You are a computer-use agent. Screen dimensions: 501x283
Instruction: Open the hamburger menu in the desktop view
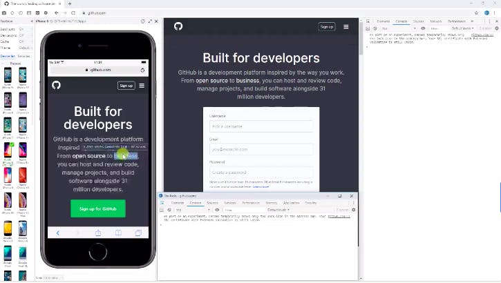[x=346, y=27]
